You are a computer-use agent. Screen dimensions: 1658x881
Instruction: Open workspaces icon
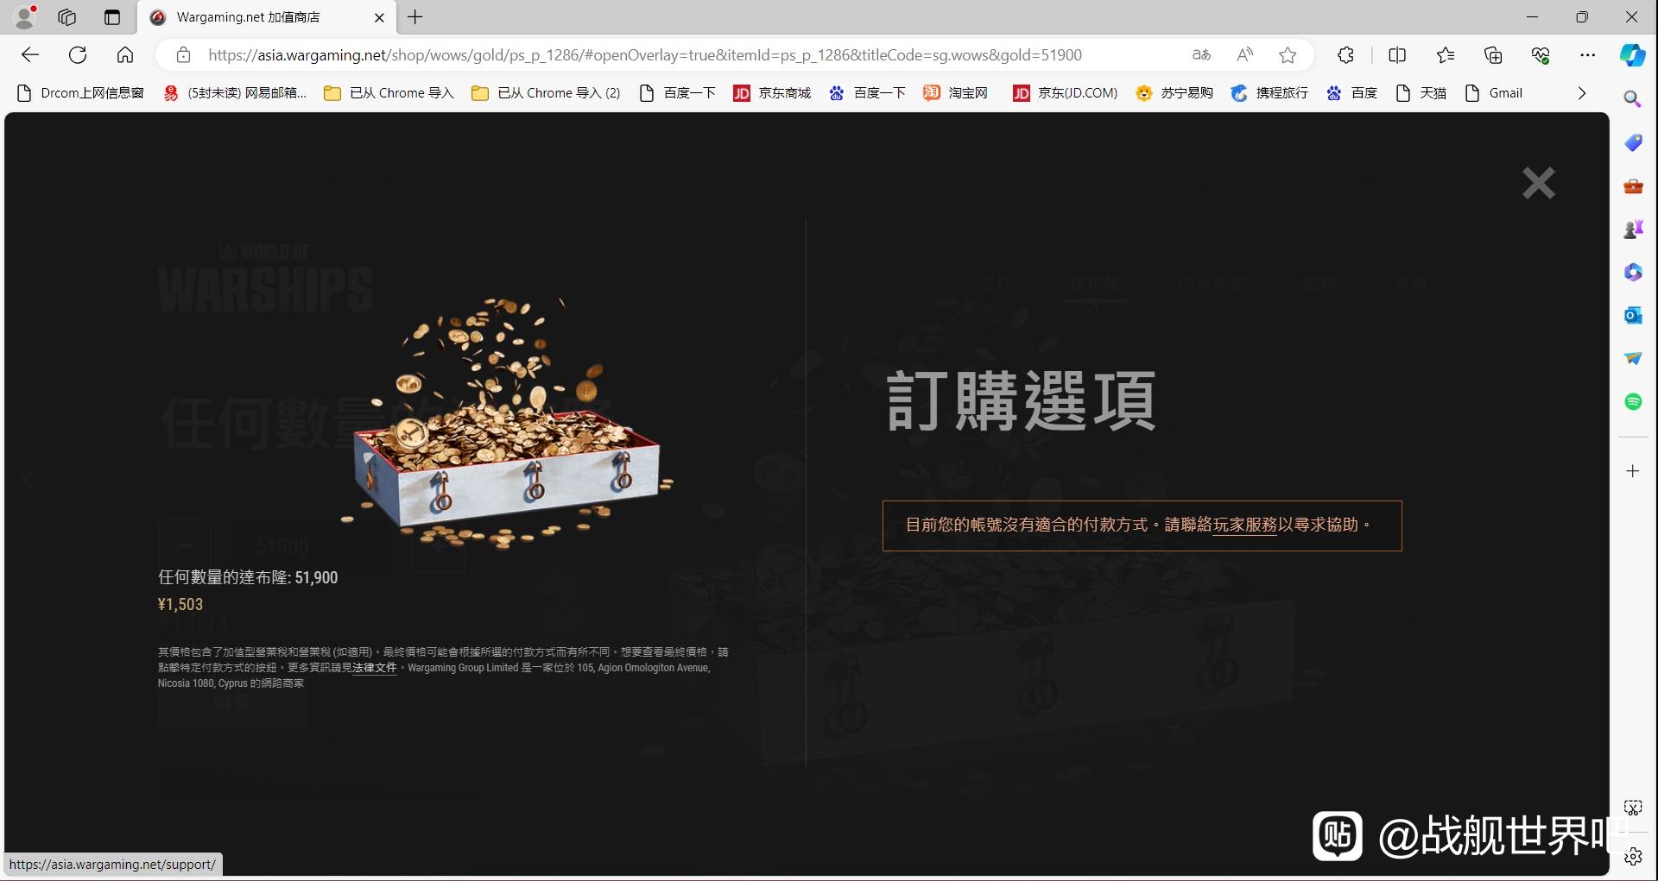click(66, 17)
